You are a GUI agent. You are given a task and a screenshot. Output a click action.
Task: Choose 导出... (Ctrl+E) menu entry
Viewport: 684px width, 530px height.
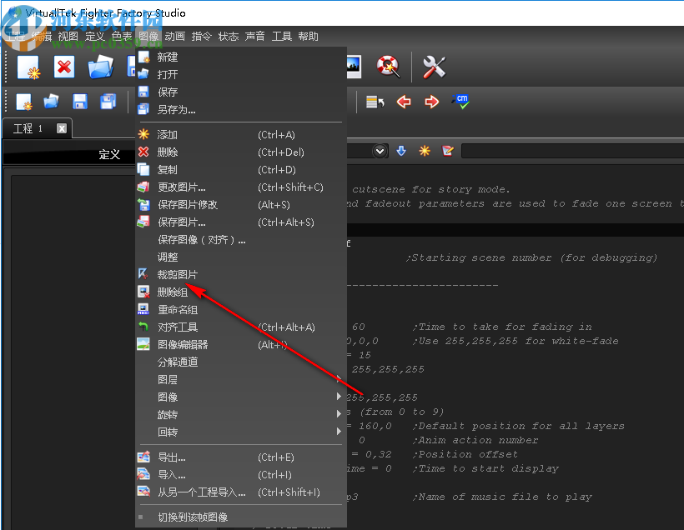click(241, 457)
